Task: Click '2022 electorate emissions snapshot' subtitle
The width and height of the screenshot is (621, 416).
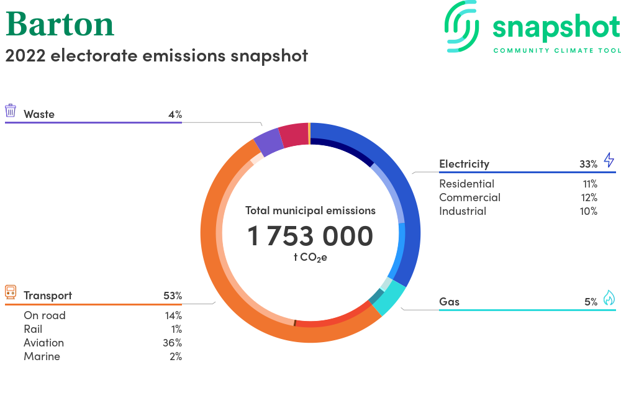Action: coord(156,55)
